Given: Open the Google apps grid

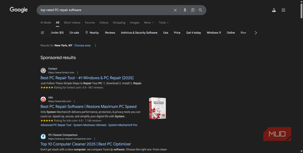Looking at the screenshot, I should [283, 10].
